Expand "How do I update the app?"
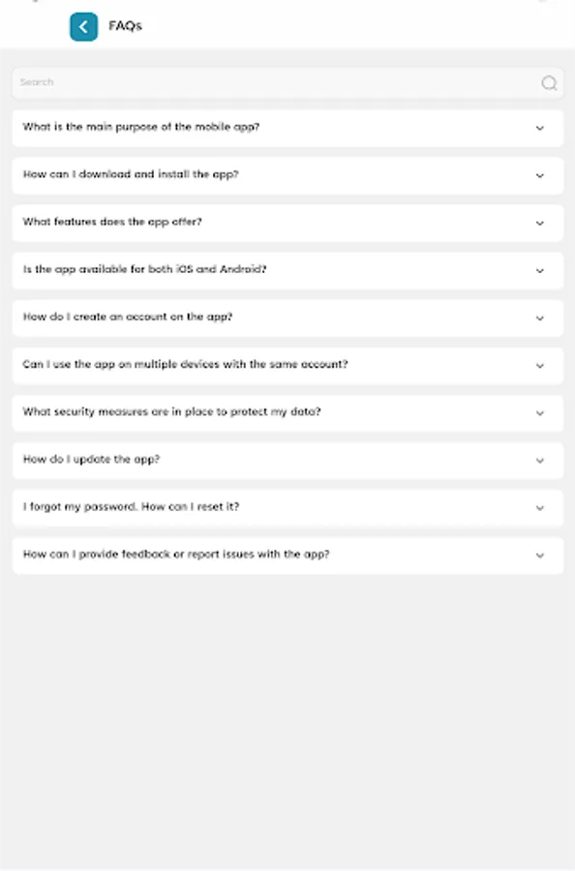This screenshot has height=871, width=575. pyautogui.click(x=287, y=460)
